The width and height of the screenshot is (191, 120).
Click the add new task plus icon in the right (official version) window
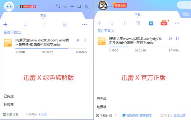[99, 23]
